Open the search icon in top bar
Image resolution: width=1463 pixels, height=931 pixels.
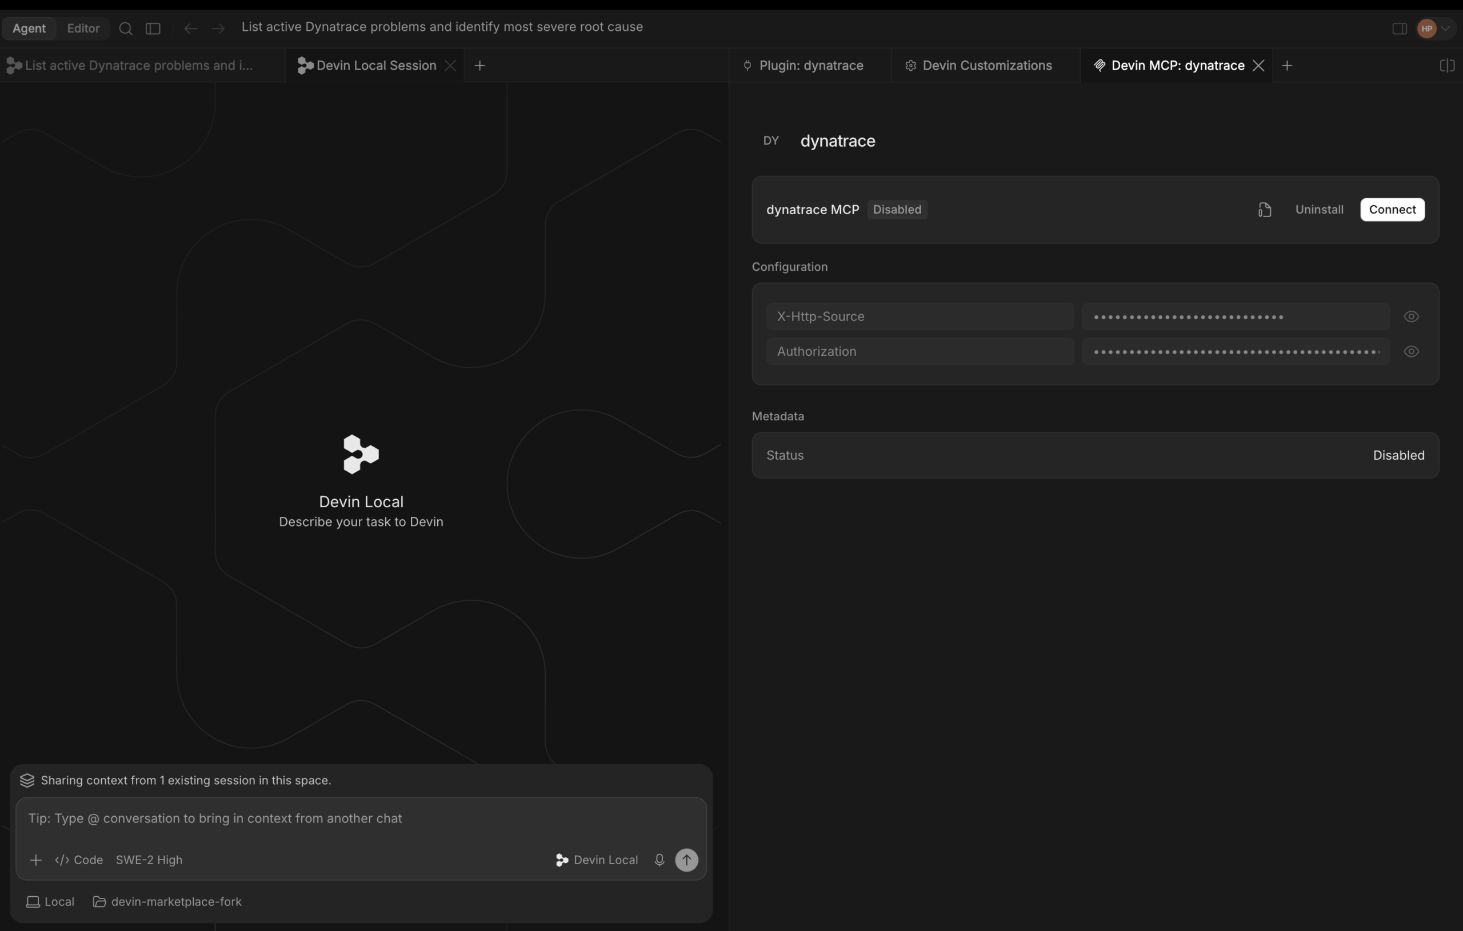pyautogui.click(x=126, y=29)
